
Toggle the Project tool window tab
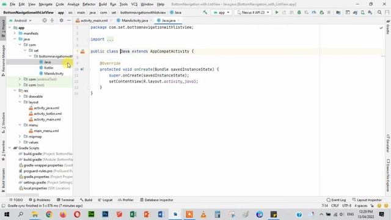[3, 28]
